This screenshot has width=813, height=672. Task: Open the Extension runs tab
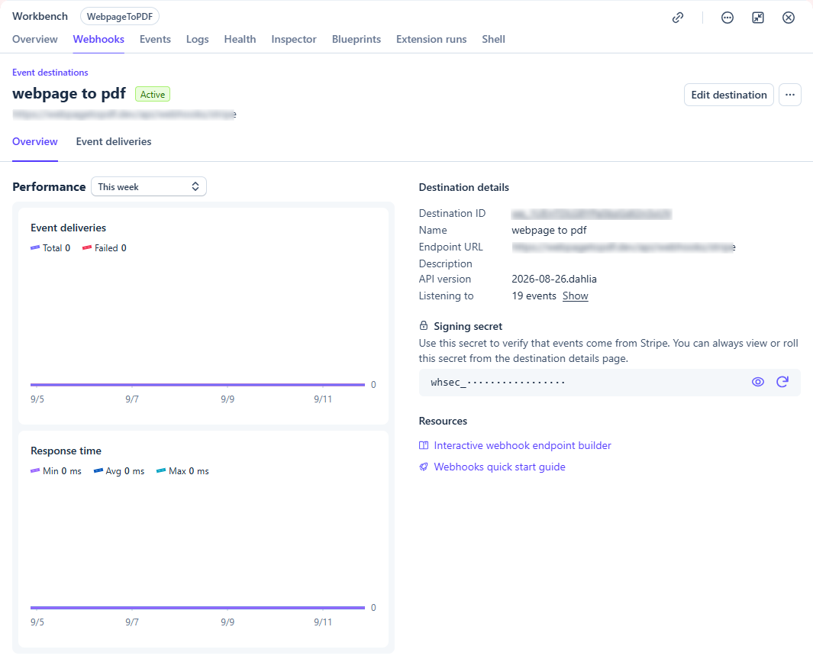431,40
